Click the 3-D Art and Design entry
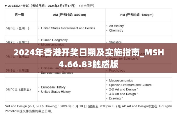The image size is (177, 116). [x=123, y=94]
